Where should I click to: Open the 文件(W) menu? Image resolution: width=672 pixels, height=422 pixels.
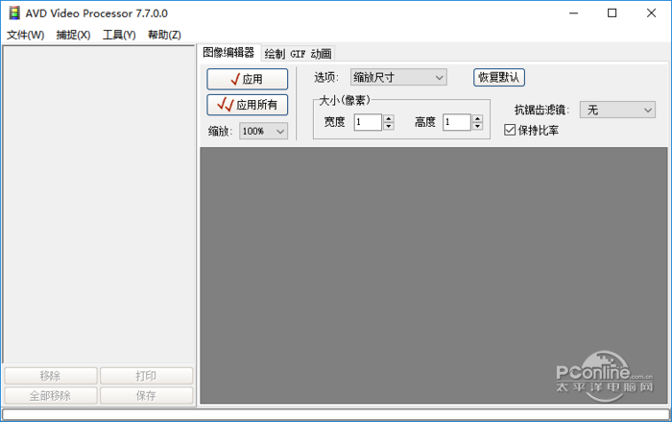coord(25,35)
